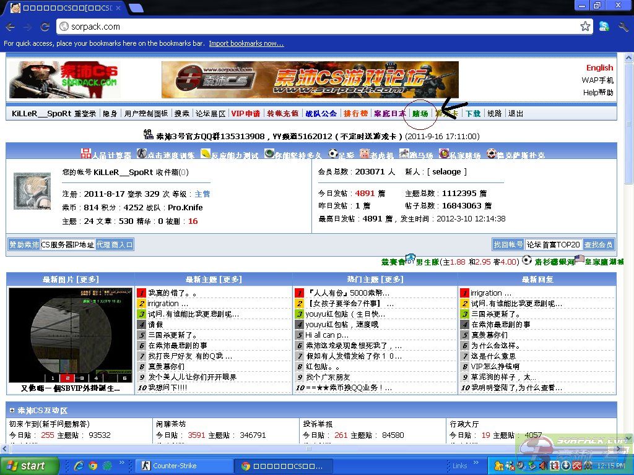Click VIP申请 in navigation menu
This screenshot has width=634, height=475.
coord(246,114)
